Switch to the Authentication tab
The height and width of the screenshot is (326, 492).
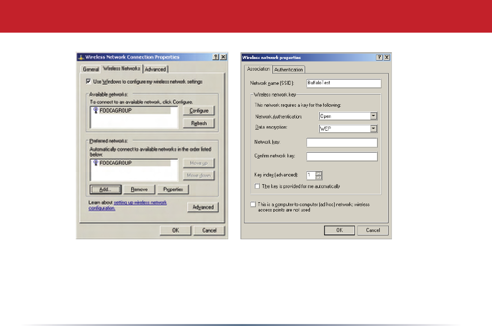[288, 70]
